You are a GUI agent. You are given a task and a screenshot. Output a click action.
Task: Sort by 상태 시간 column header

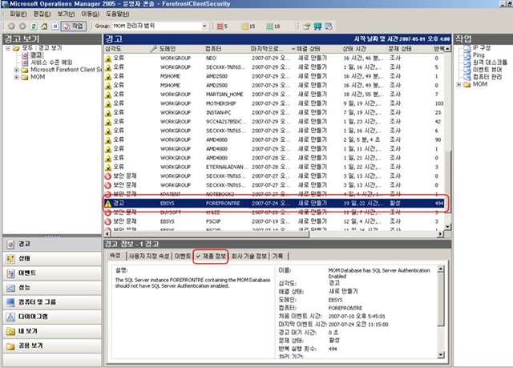(x=364, y=49)
